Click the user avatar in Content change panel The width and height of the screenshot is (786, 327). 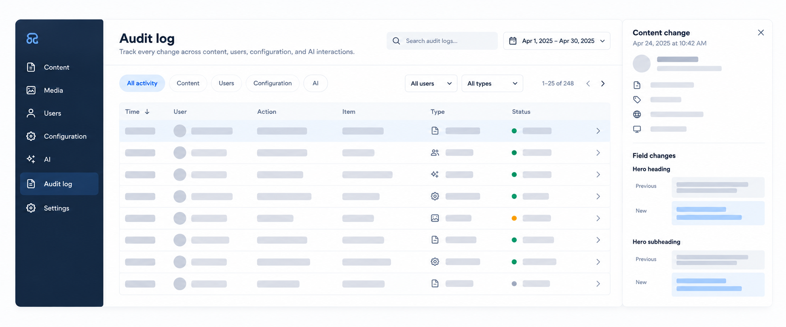coord(641,63)
